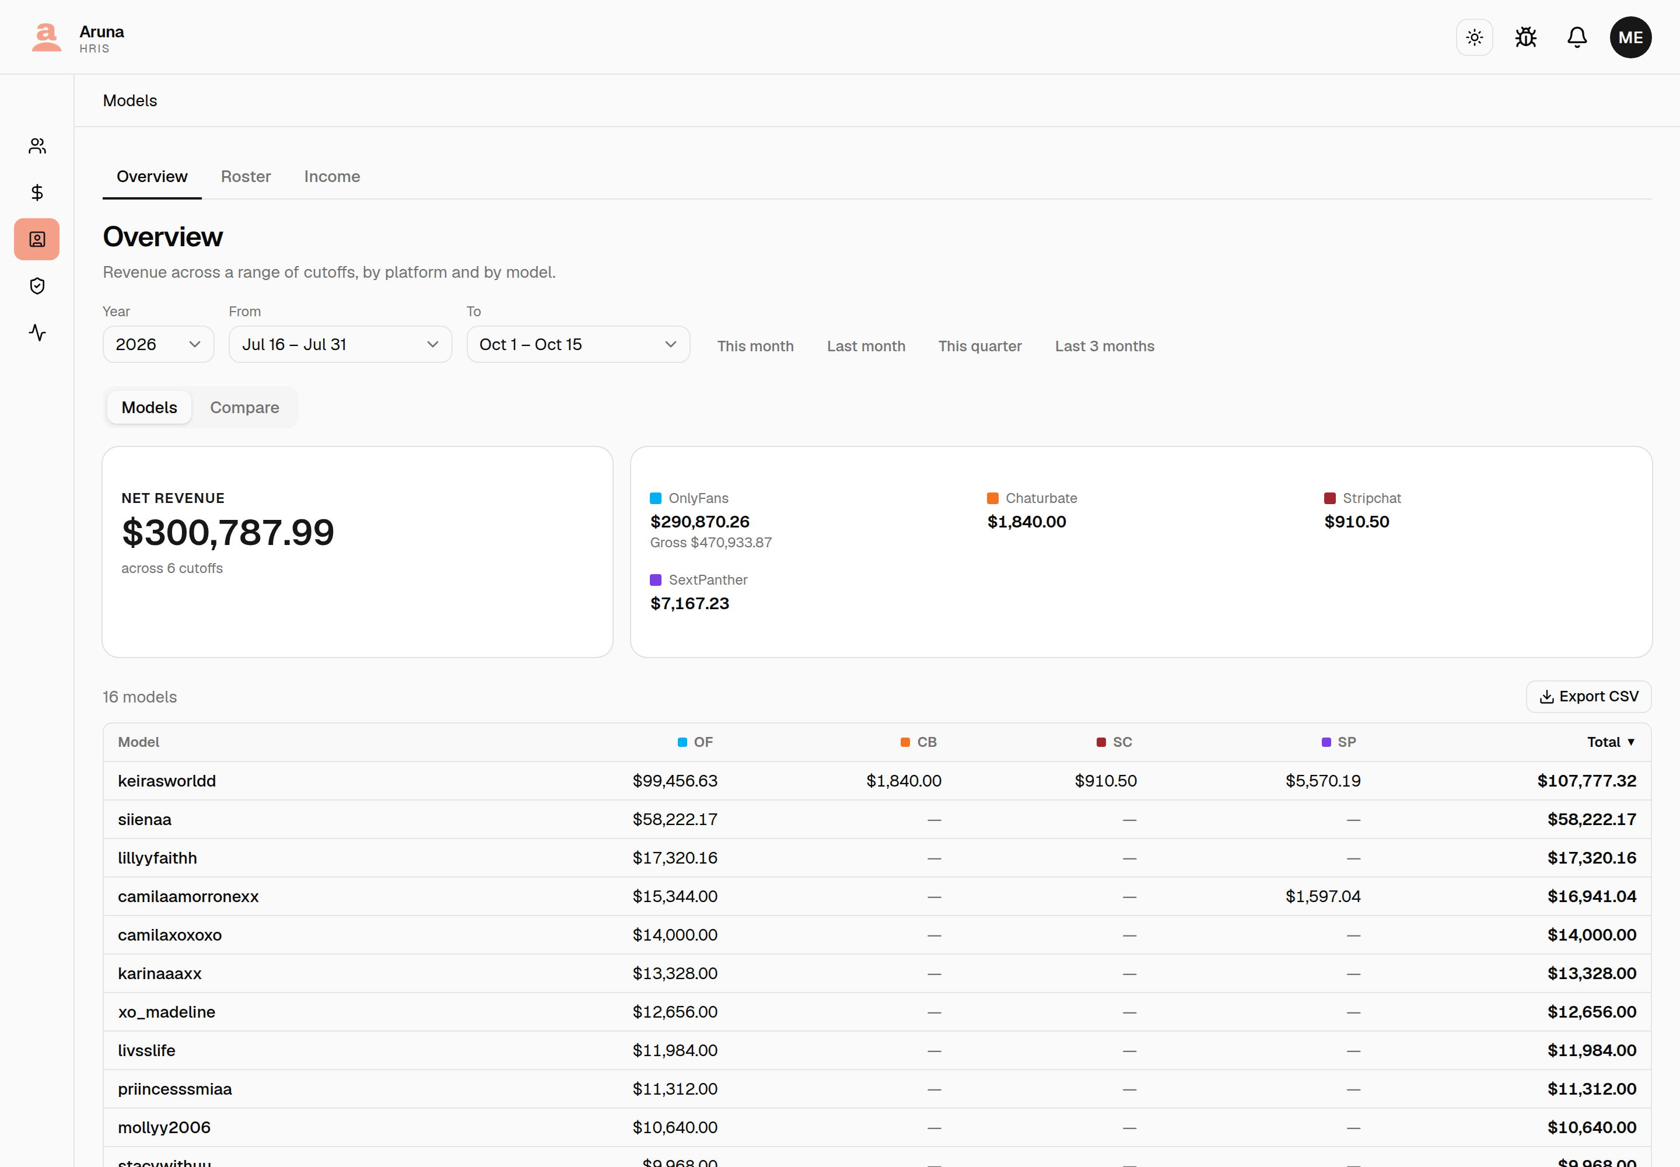The height and width of the screenshot is (1167, 1680).
Task: Apply the Last 3 months preset
Action: coord(1104,346)
